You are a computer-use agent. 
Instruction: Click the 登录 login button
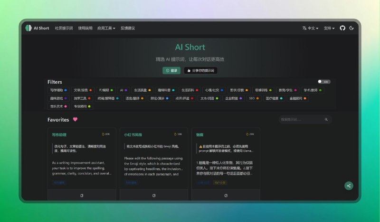pos(171,71)
